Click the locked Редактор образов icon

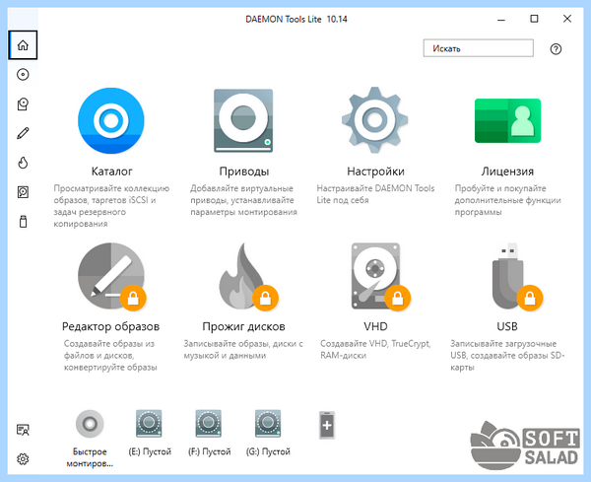(x=111, y=276)
